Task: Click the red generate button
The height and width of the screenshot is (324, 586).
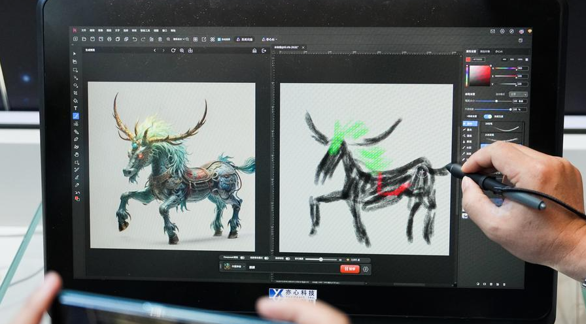Action: 350,268
